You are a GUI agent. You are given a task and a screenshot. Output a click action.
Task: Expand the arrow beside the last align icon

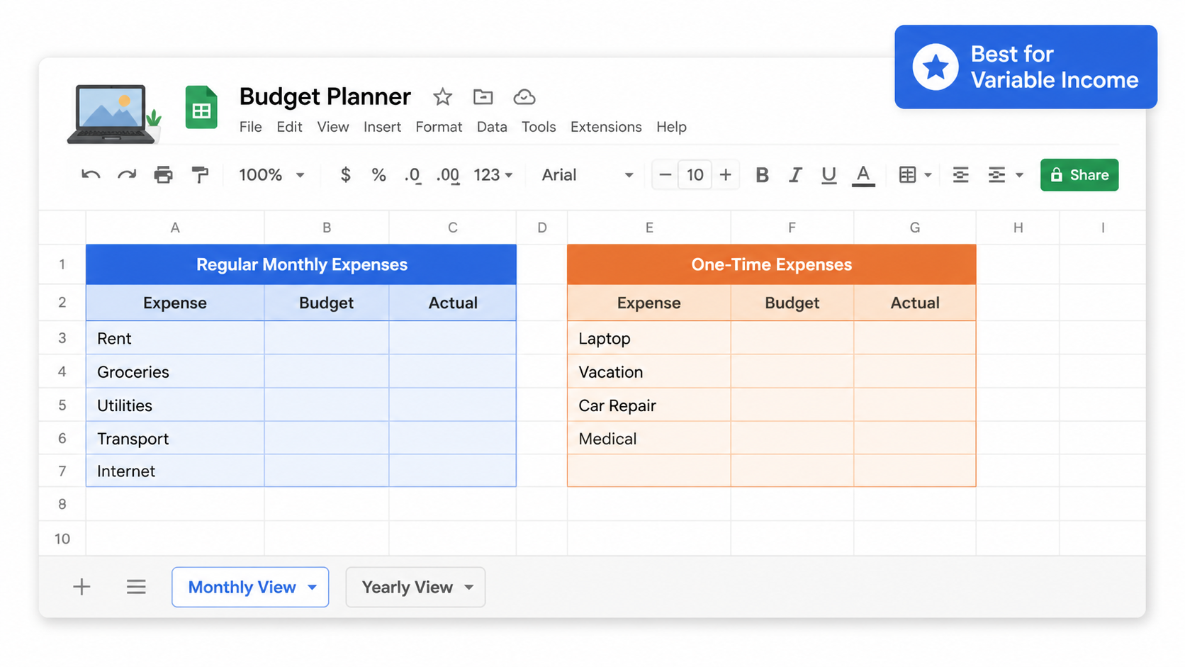(x=1019, y=175)
